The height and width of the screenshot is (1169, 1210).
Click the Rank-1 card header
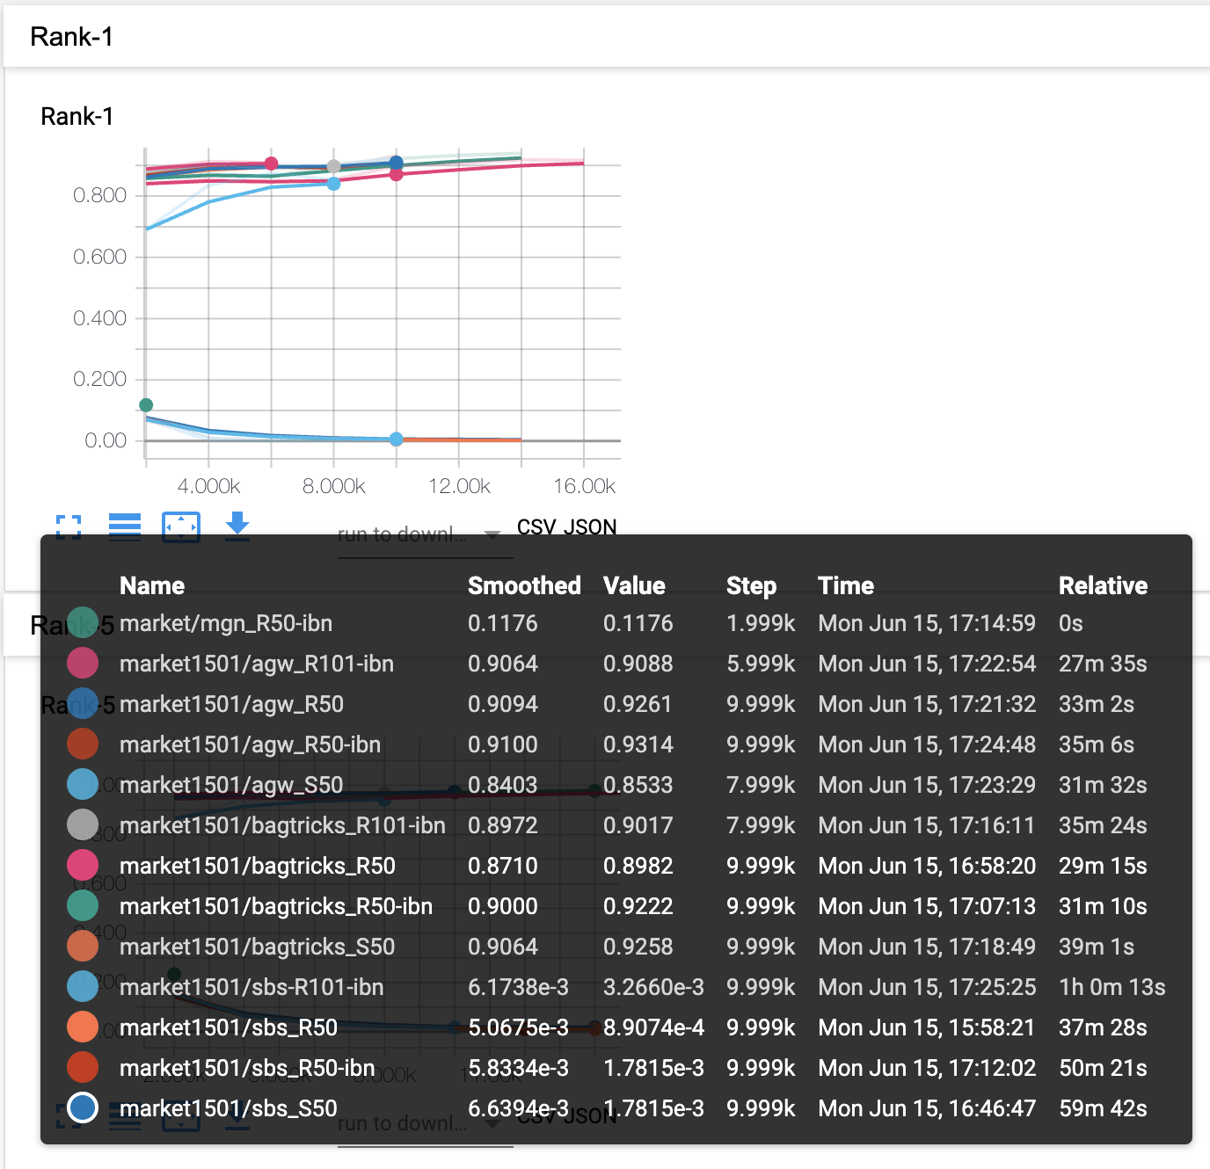(x=74, y=37)
